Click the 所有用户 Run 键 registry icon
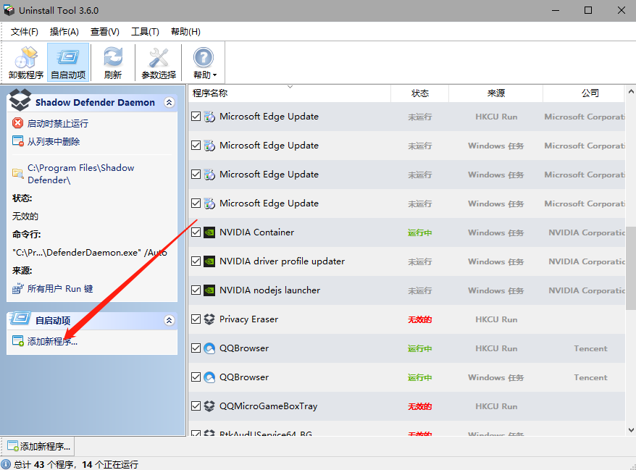Image resolution: width=636 pixels, height=470 pixels. (18, 289)
